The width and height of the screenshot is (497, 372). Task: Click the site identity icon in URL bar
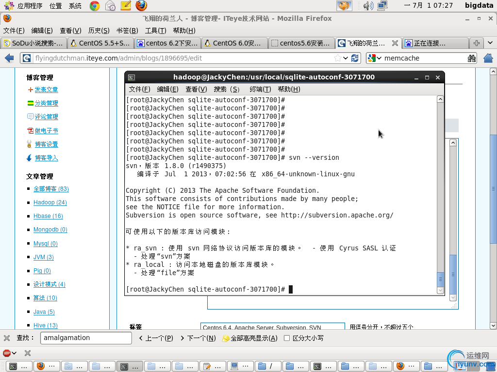[27, 58]
